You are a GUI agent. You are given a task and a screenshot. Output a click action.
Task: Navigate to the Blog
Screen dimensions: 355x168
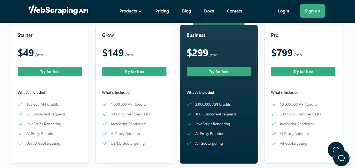pos(186,11)
